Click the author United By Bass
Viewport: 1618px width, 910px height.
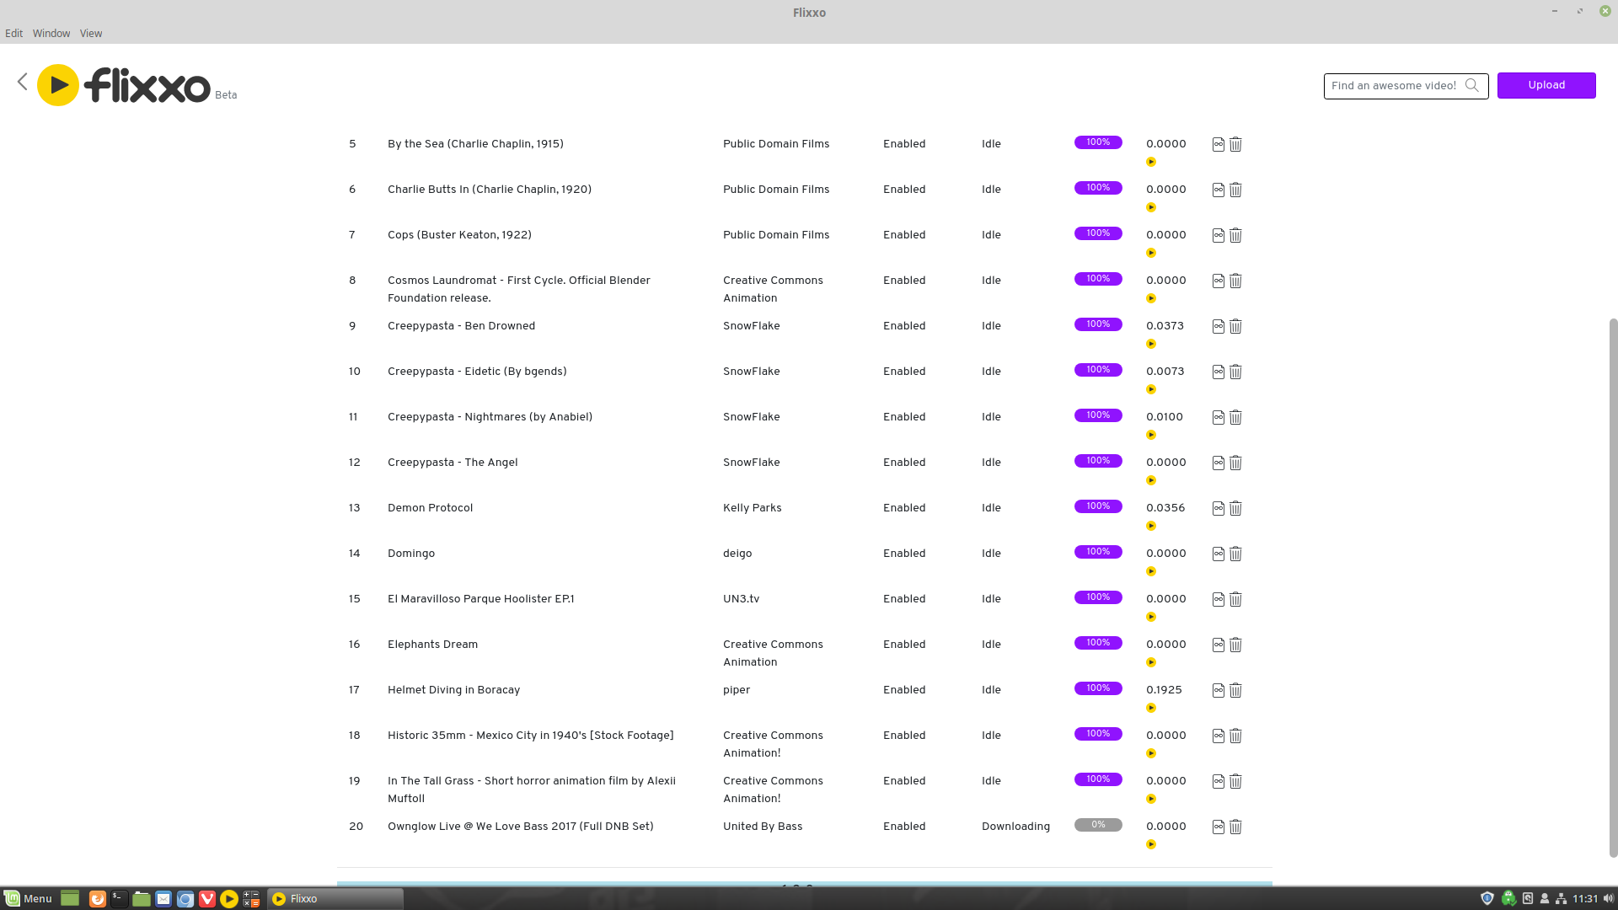[x=763, y=827]
